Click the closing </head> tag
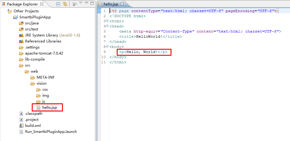The height and width of the screenshot is (141, 290). 118,42
